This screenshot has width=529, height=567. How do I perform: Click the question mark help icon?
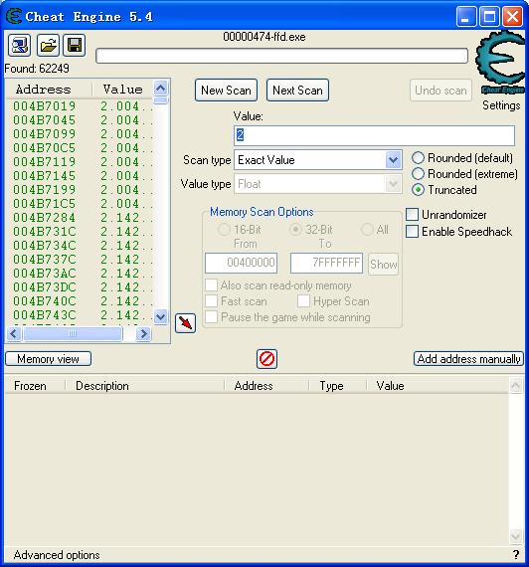(516, 555)
